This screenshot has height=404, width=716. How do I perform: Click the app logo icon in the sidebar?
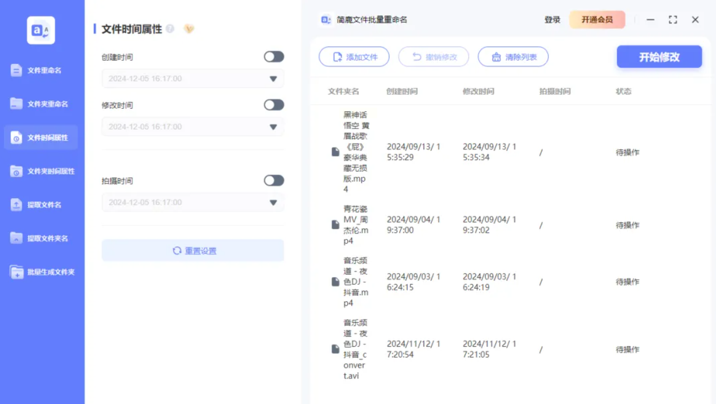coord(41,30)
